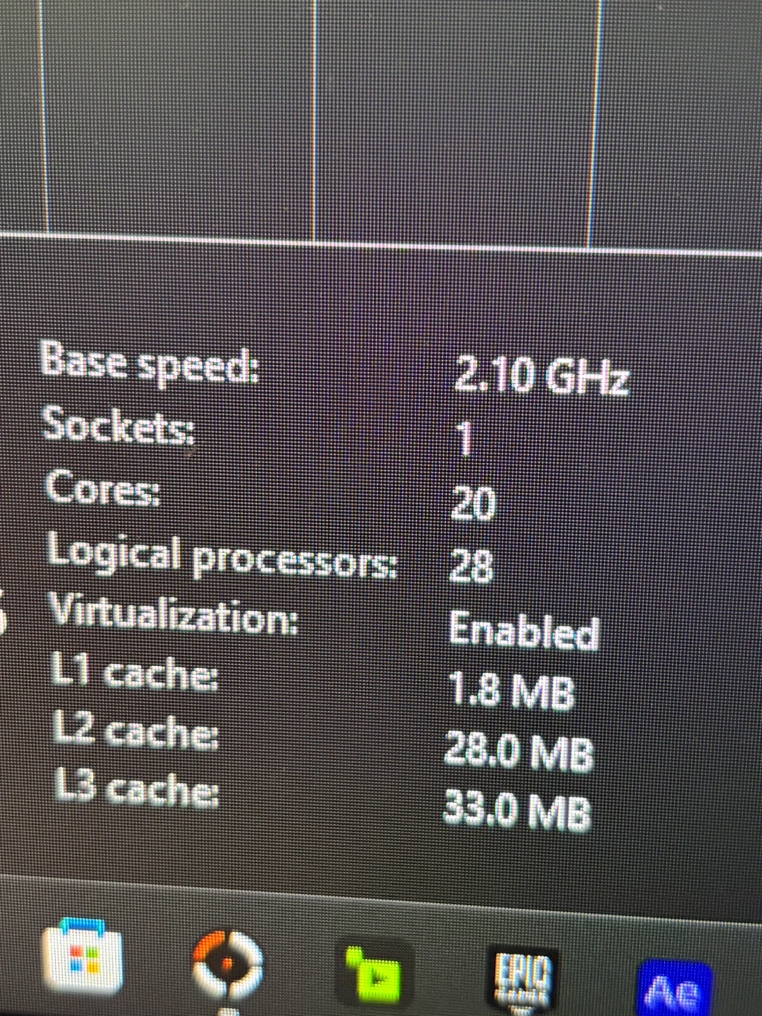Launch the Epic Games Launcher
The width and height of the screenshot is (762, 1016).
click(x=524, y=979)
